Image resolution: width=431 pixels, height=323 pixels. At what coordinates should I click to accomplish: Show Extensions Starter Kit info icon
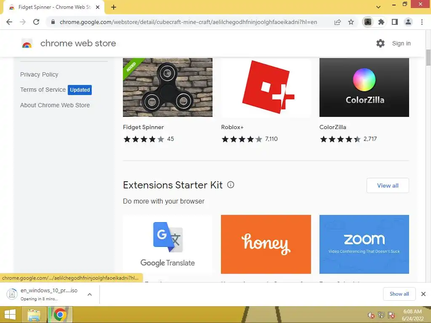pos(231,185)
